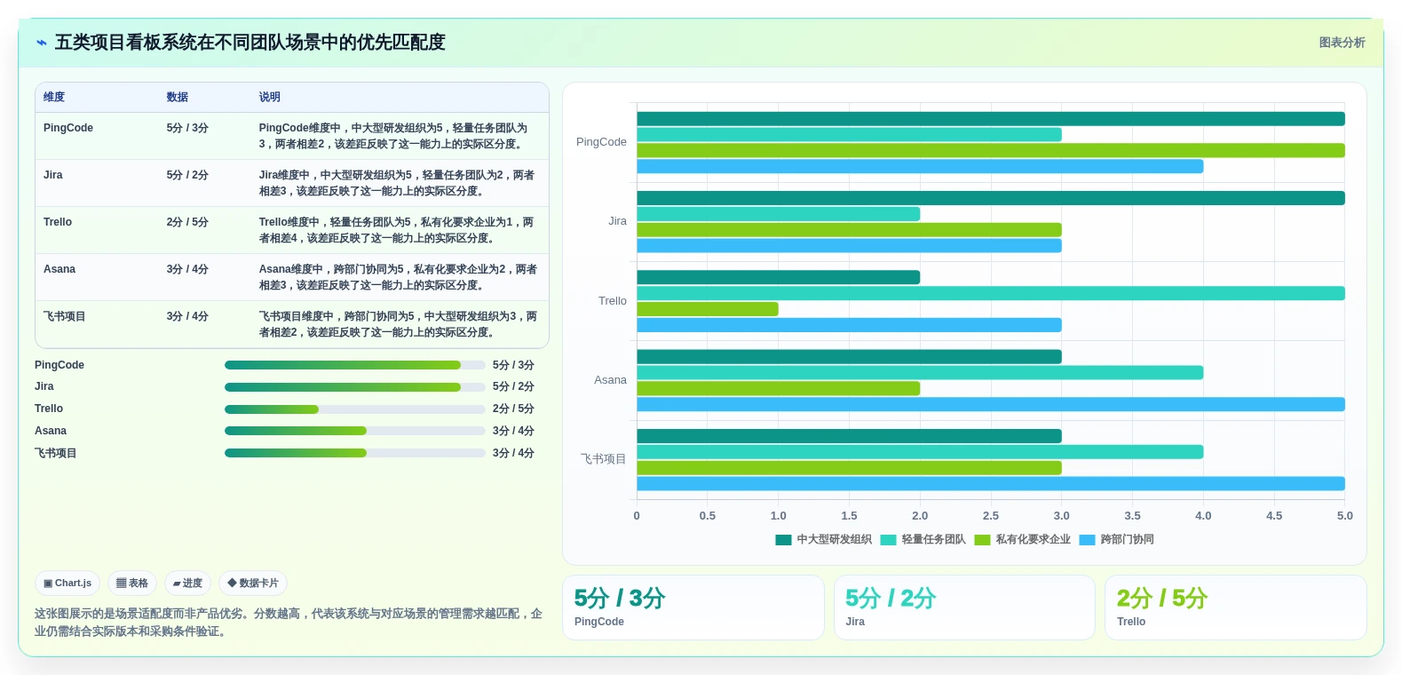This screenshot has height=675, width=1402.
Task: Click the Jira data card
Action: coord(964,607)
